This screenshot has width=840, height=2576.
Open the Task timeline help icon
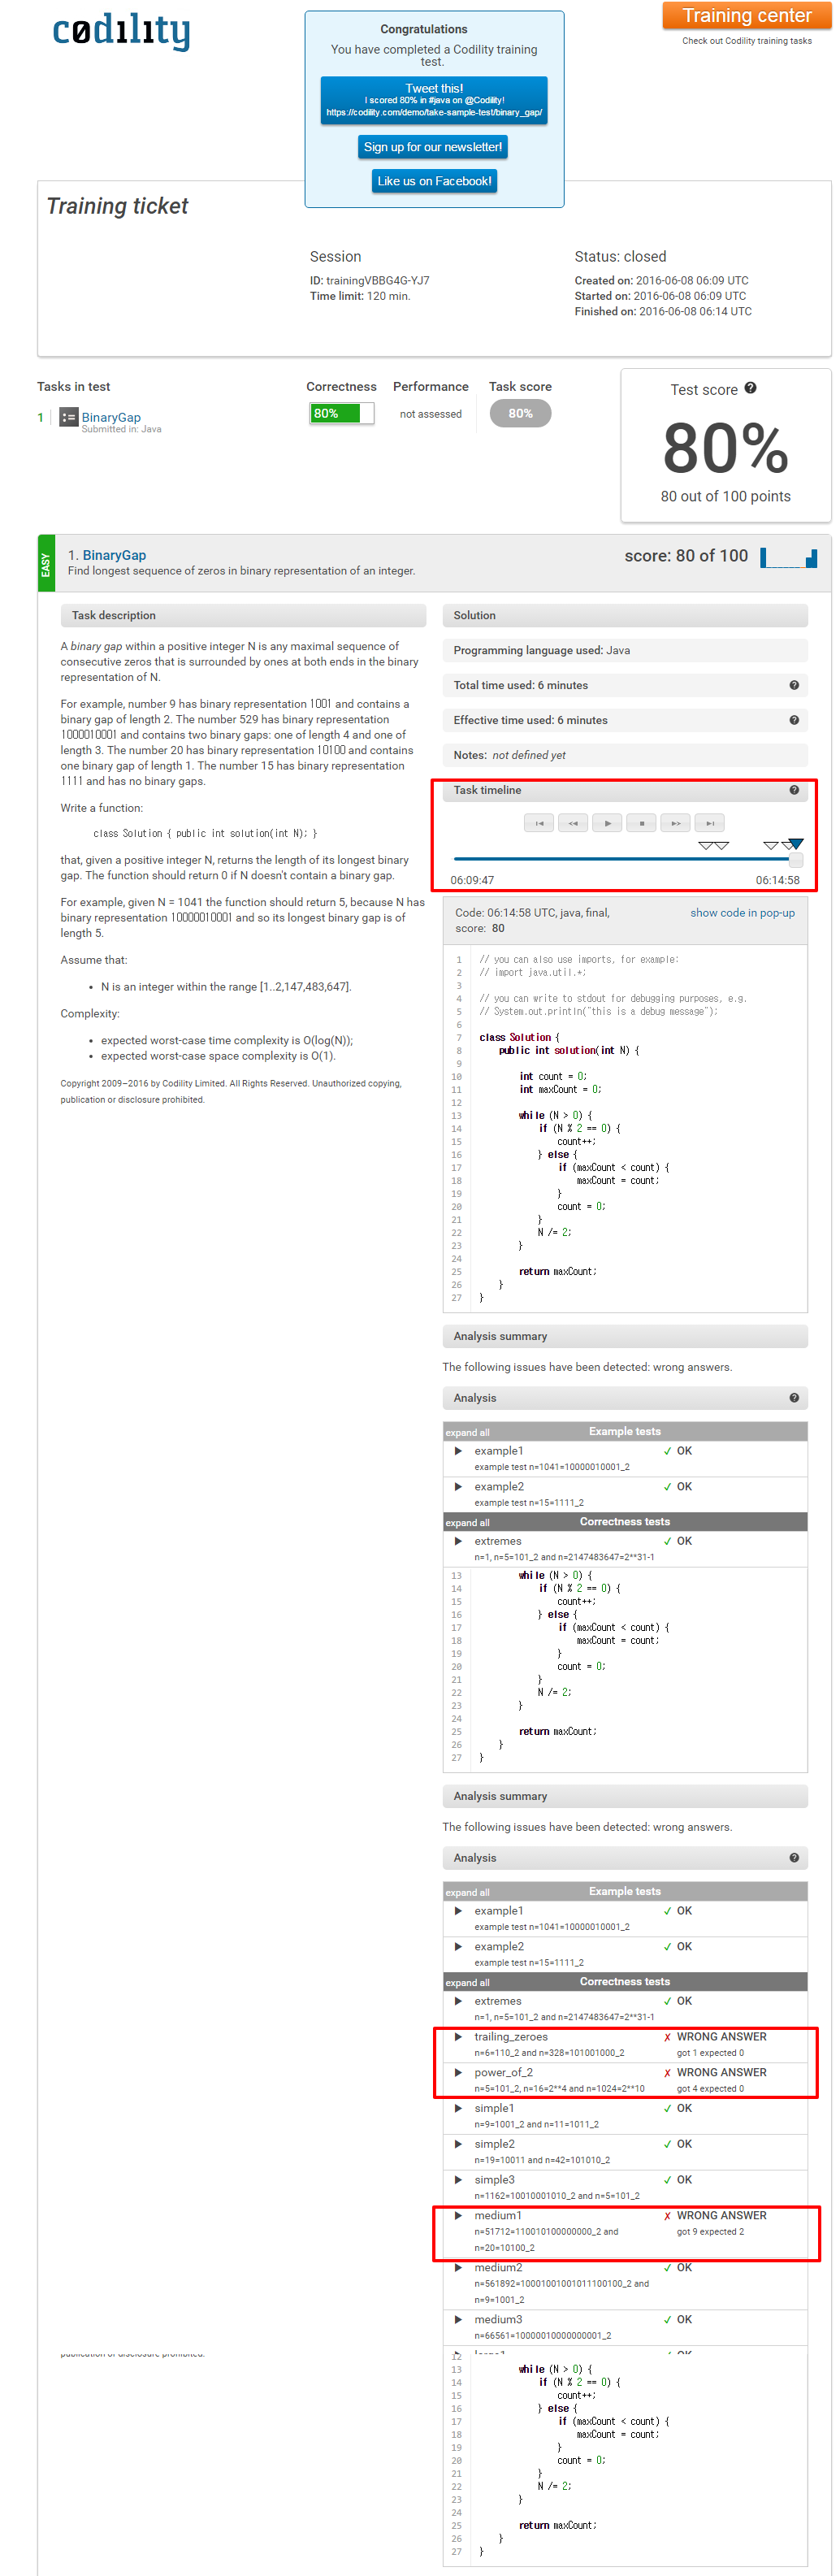[x=794, y=790]
